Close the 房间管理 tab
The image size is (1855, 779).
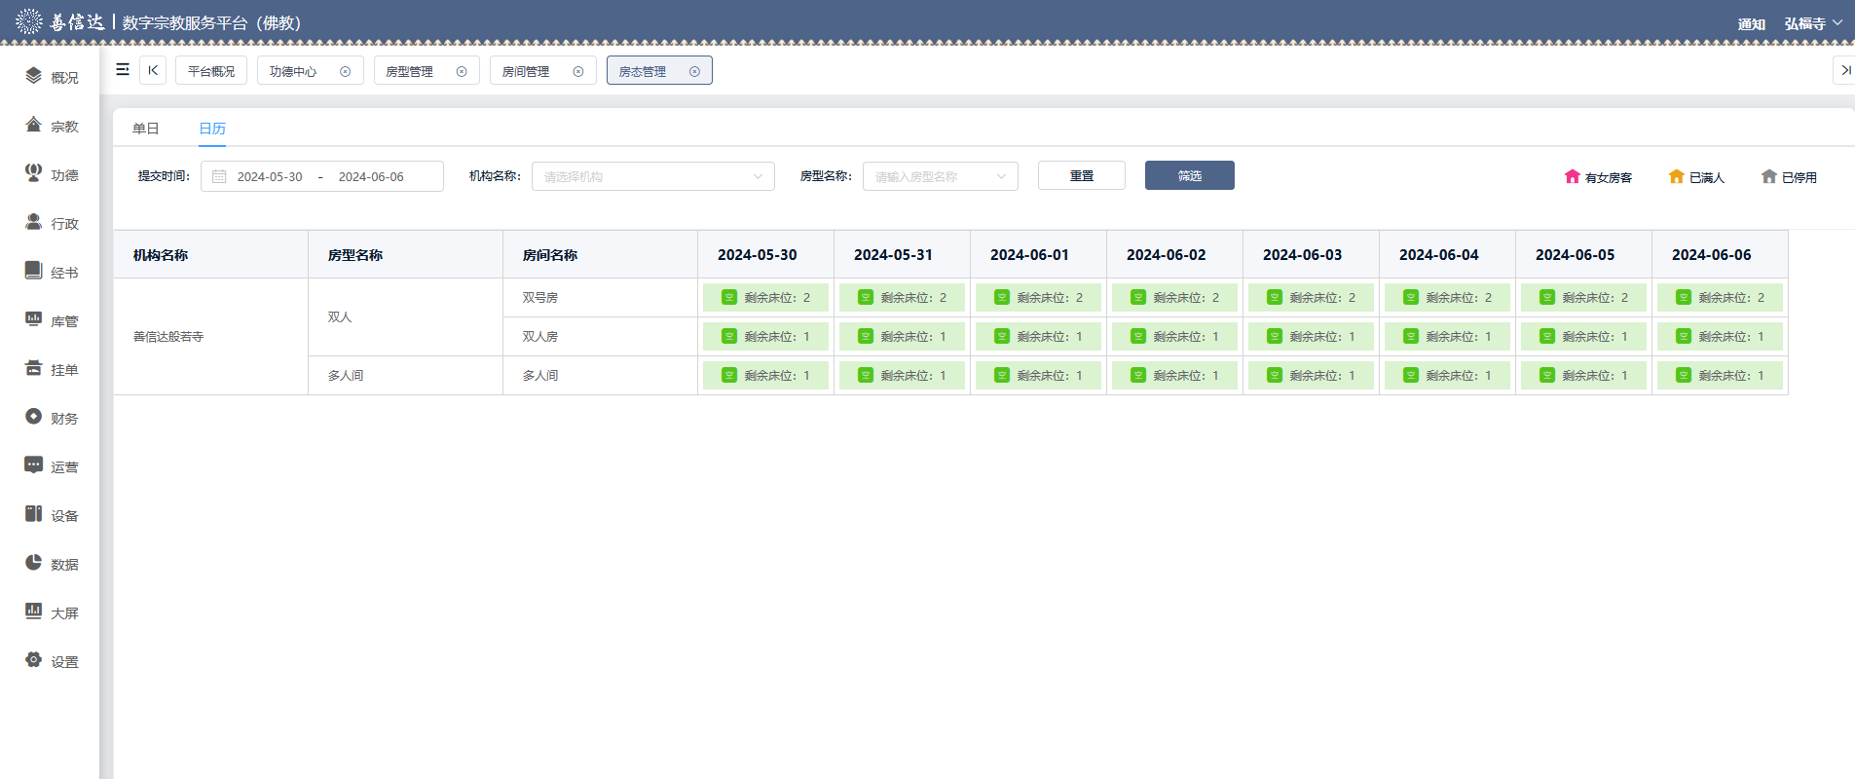coord(578,71)
